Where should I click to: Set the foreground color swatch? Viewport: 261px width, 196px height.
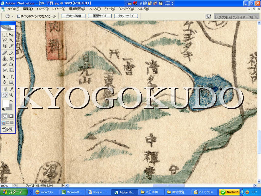pos(6,104)
